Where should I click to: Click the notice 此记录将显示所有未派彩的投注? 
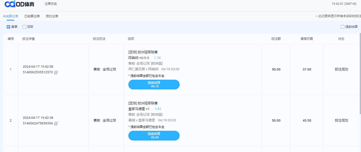click(x=339, y=16)
